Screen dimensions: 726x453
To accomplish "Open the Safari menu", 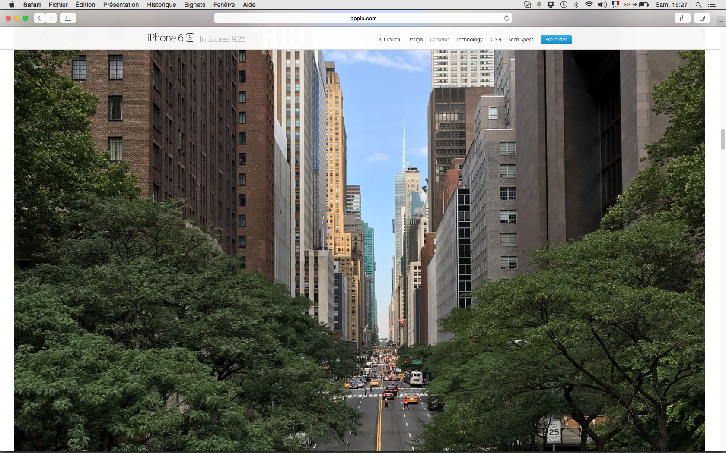I will coord(32,5).
